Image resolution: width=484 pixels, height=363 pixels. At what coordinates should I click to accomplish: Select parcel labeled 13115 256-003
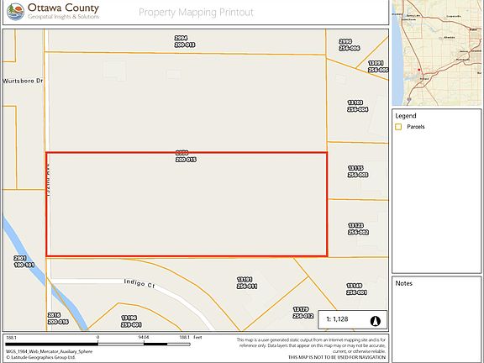[357, 171]
